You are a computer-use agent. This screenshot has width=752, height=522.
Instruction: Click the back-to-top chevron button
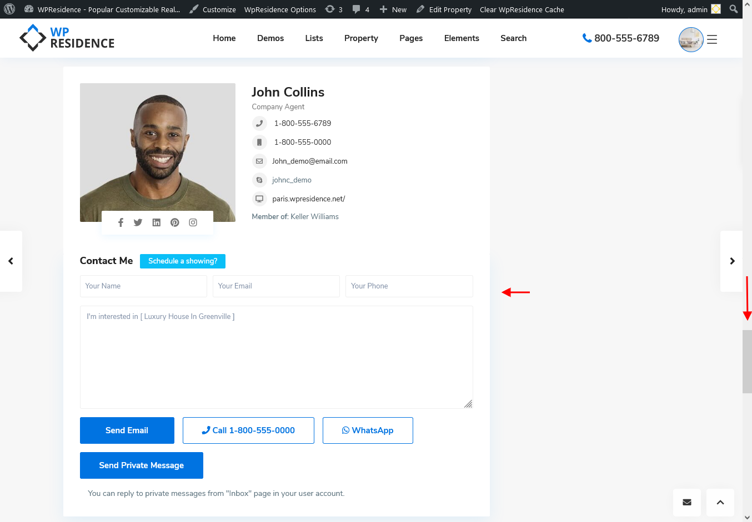click(x=720, y=503)
